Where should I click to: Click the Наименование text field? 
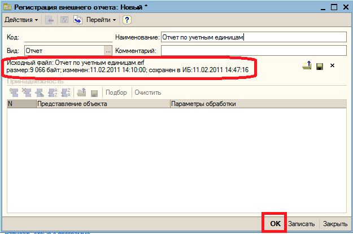(x=252, y=37)
